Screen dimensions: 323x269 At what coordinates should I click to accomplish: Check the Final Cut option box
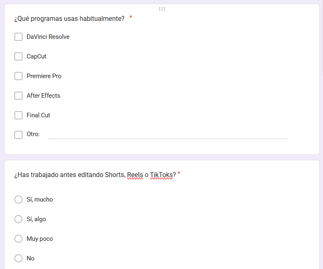pos(18,115)
